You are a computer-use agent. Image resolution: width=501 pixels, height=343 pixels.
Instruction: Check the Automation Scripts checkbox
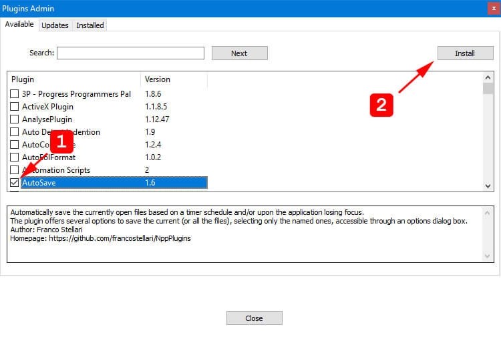click(15, 169)
